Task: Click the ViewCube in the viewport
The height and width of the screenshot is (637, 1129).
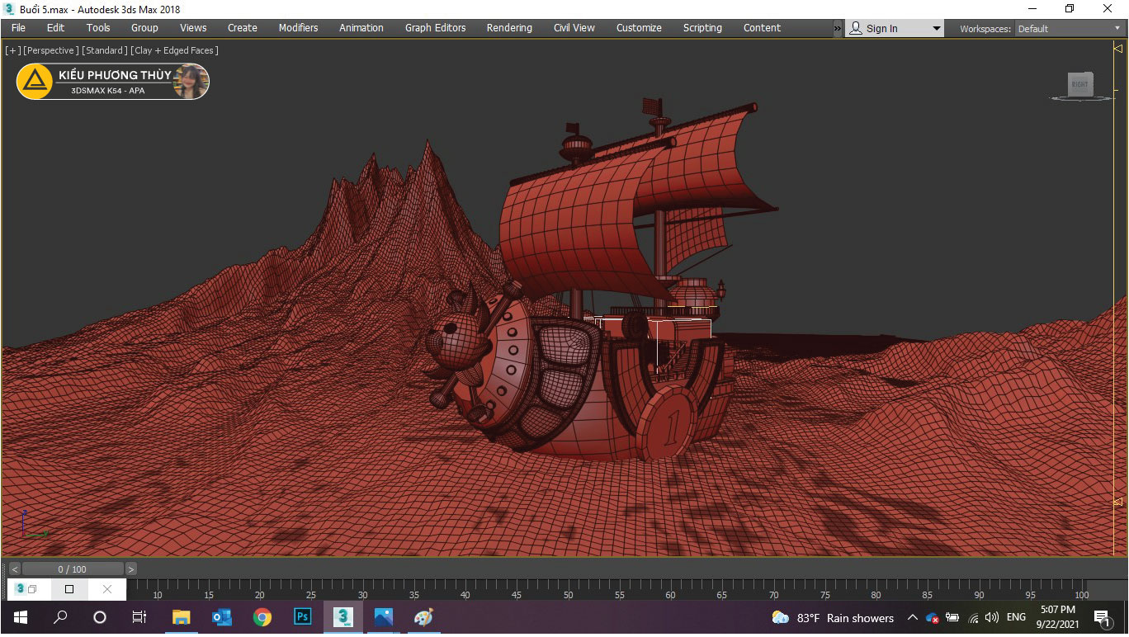Action: pos(1079,84)
